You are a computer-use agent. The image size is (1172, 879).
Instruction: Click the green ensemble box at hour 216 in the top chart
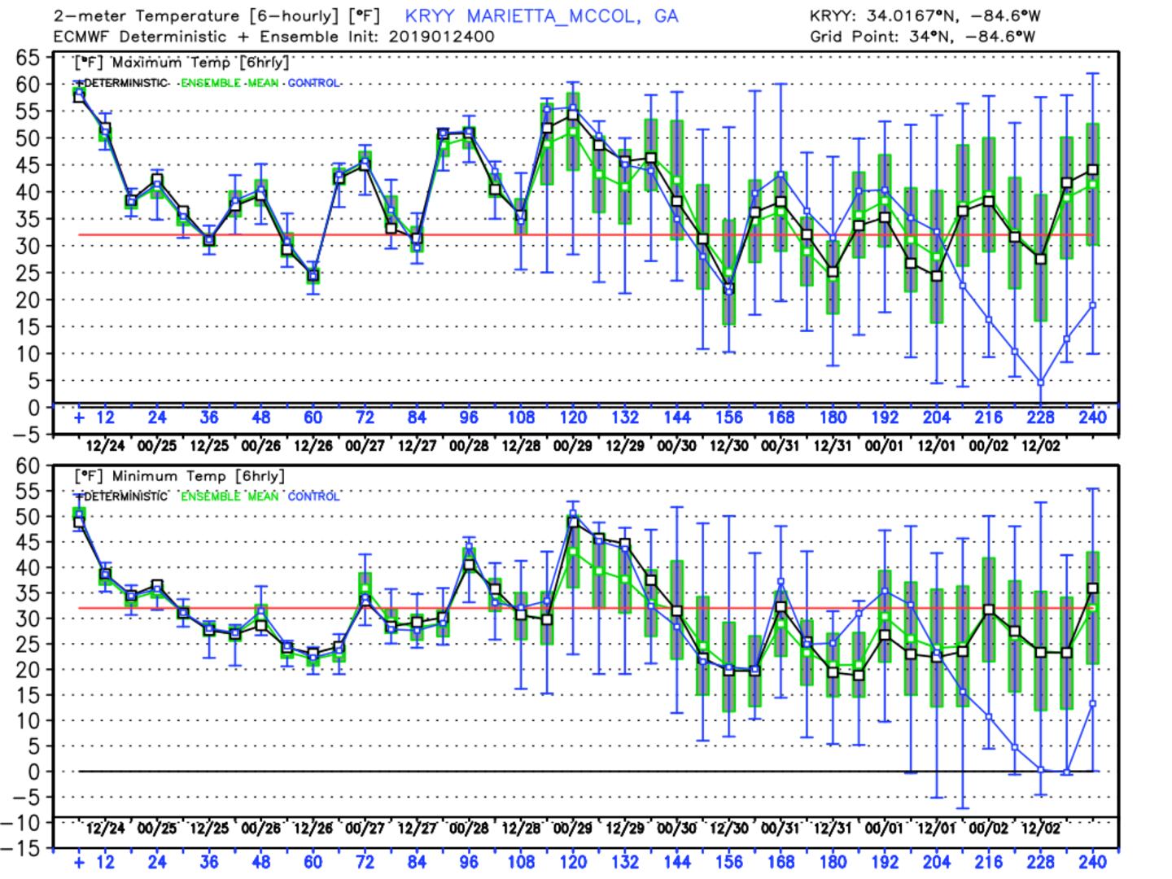click(x=989, y=194)
